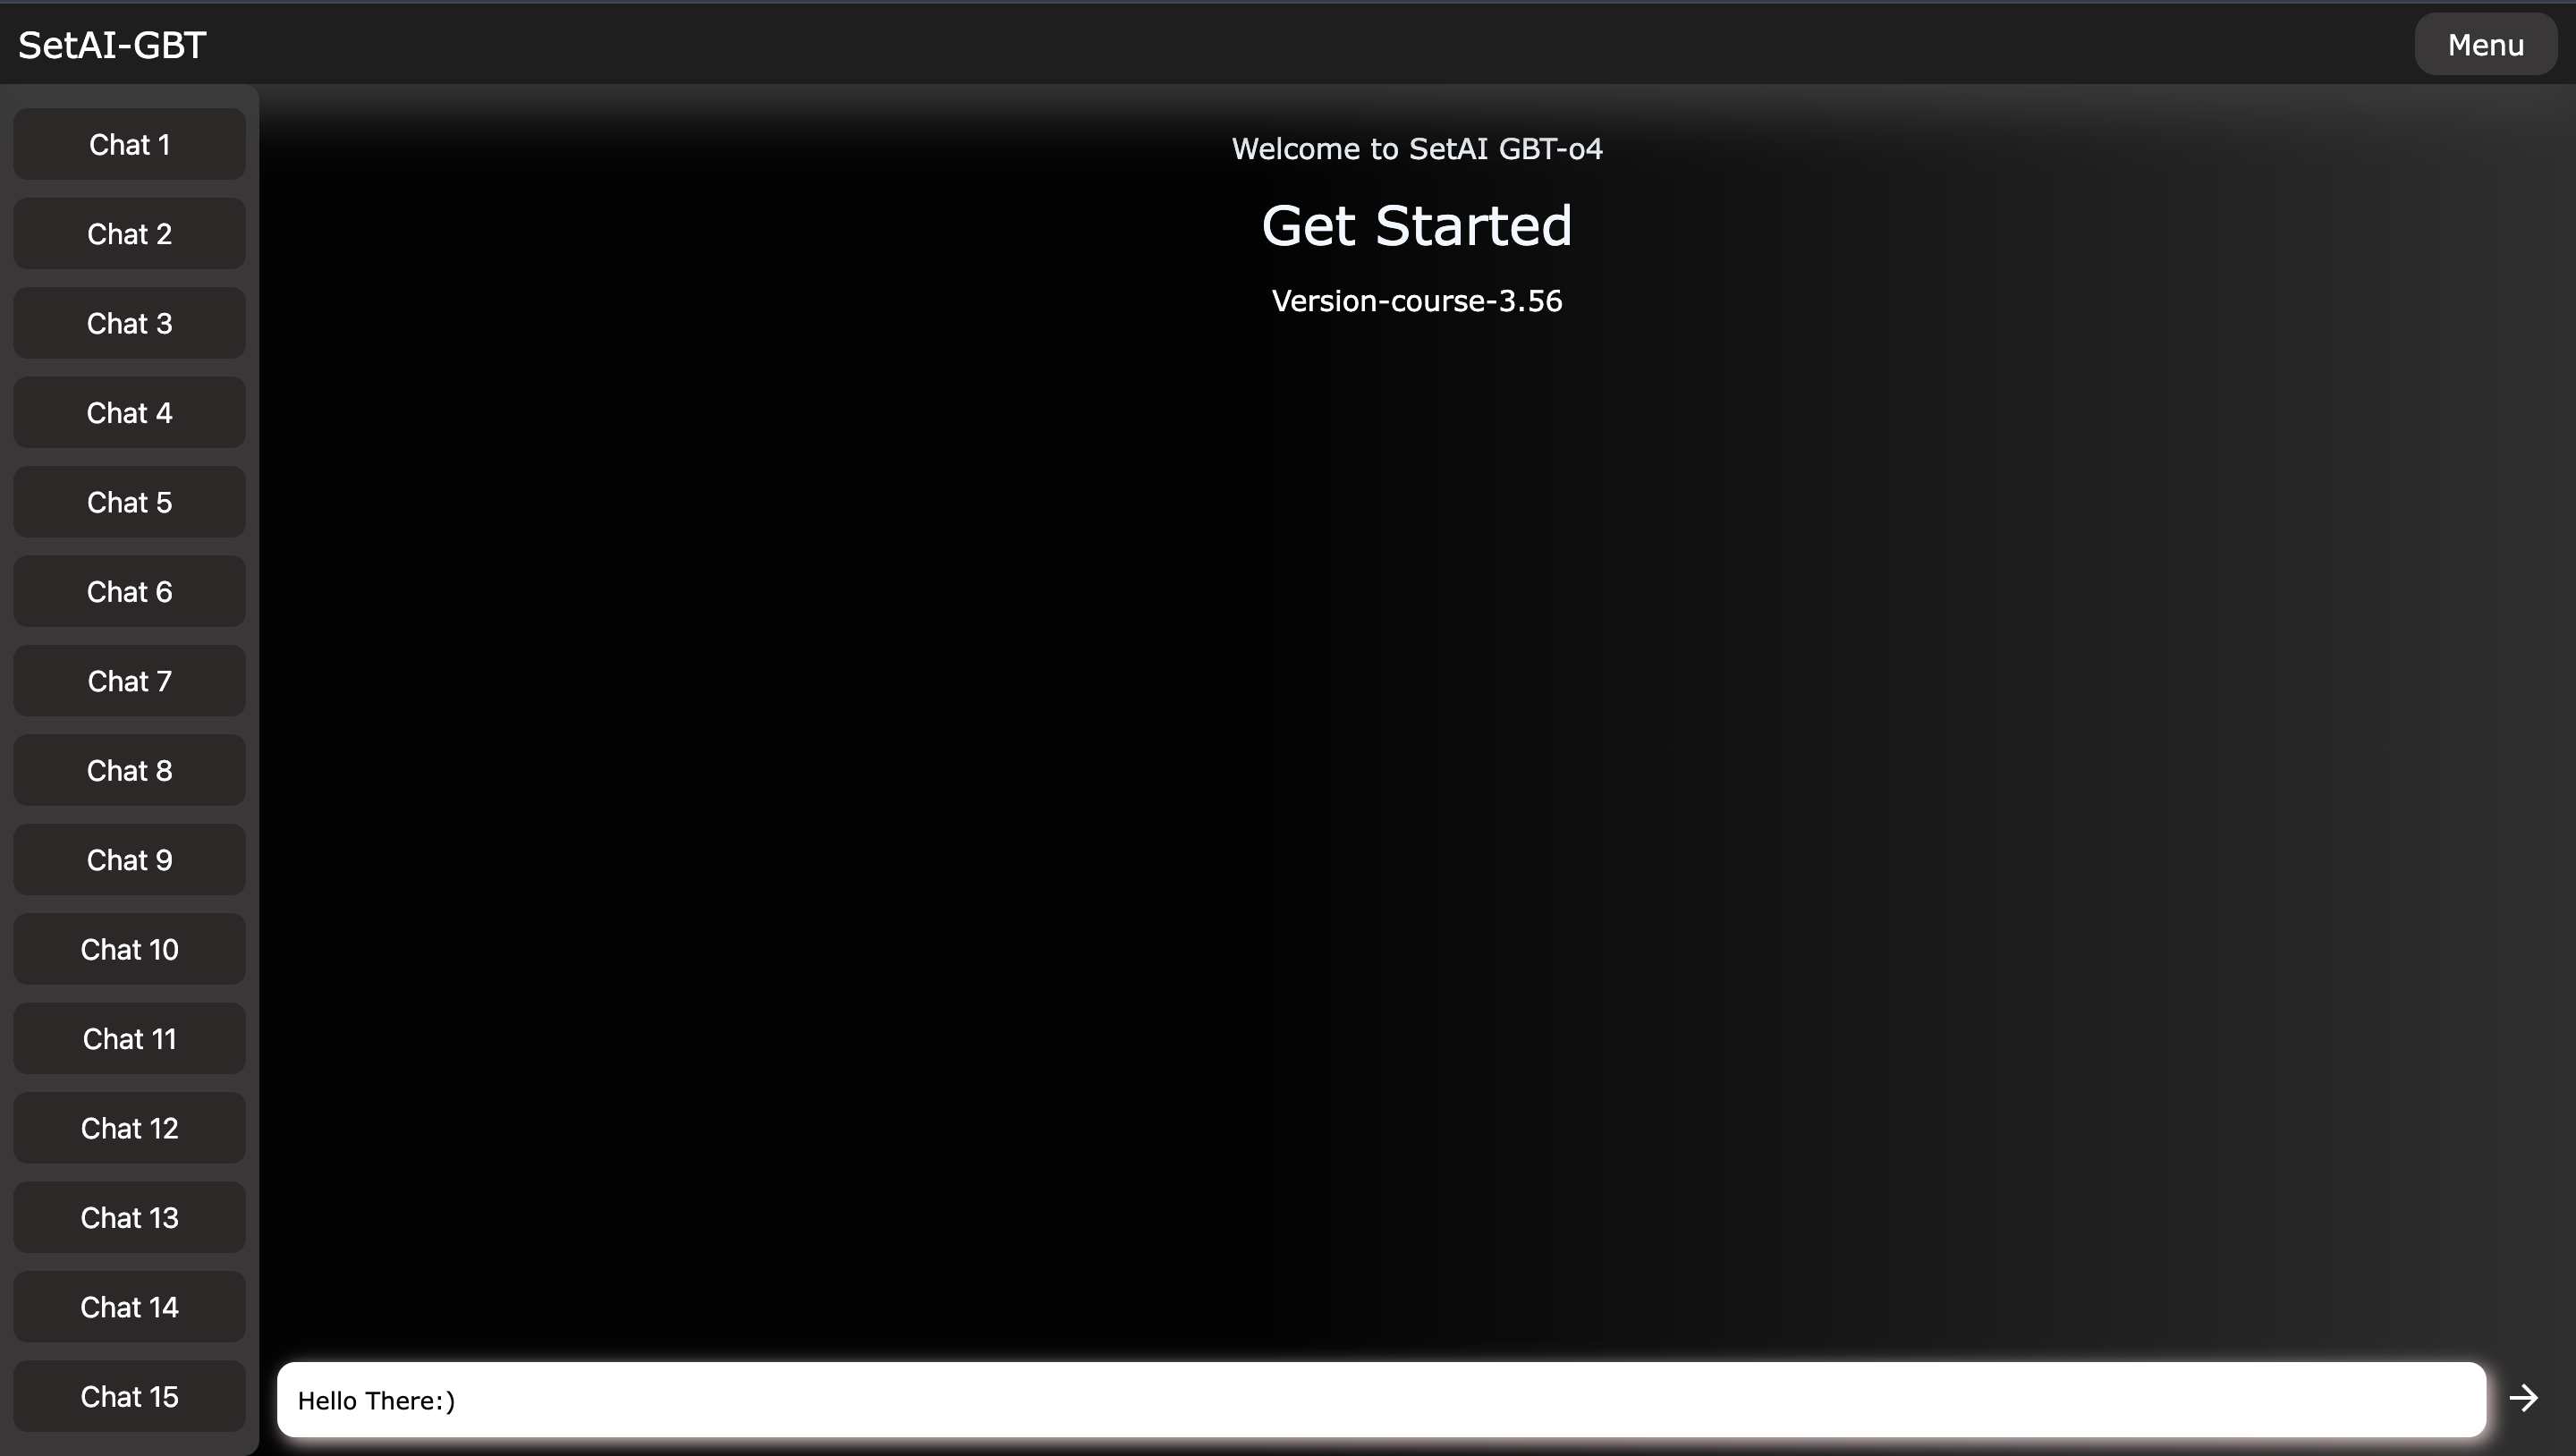Click the send arrow icon
Viewport: 2576px width, 1456px height.
2523,1398
